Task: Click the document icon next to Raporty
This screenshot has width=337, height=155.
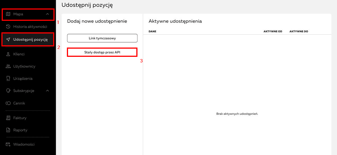Action: pos(8,130)
